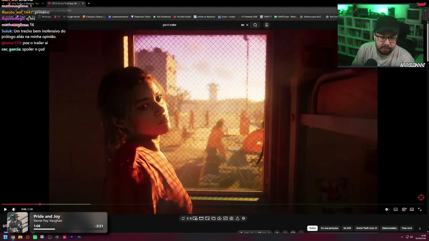Viewport: 429px width, 241px height.
Task: Open the playback speed gauge icon
Action: (x=219, y=218)
